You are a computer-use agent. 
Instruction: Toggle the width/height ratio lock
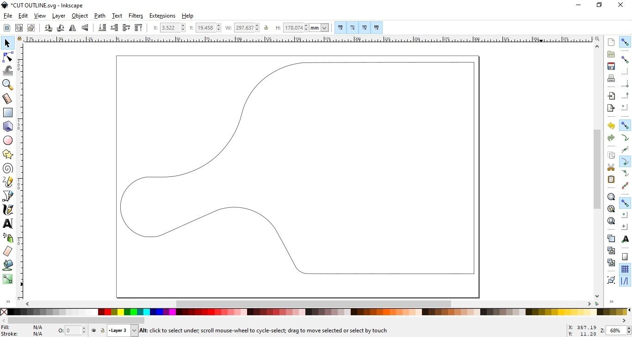(266, 28)
